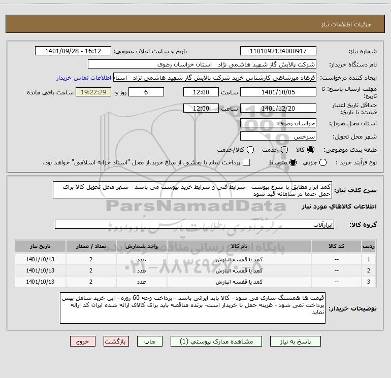This screenshot has height=378, width=391.
Task: Click the شهر محل تحویل field
Action: (278, 136)
